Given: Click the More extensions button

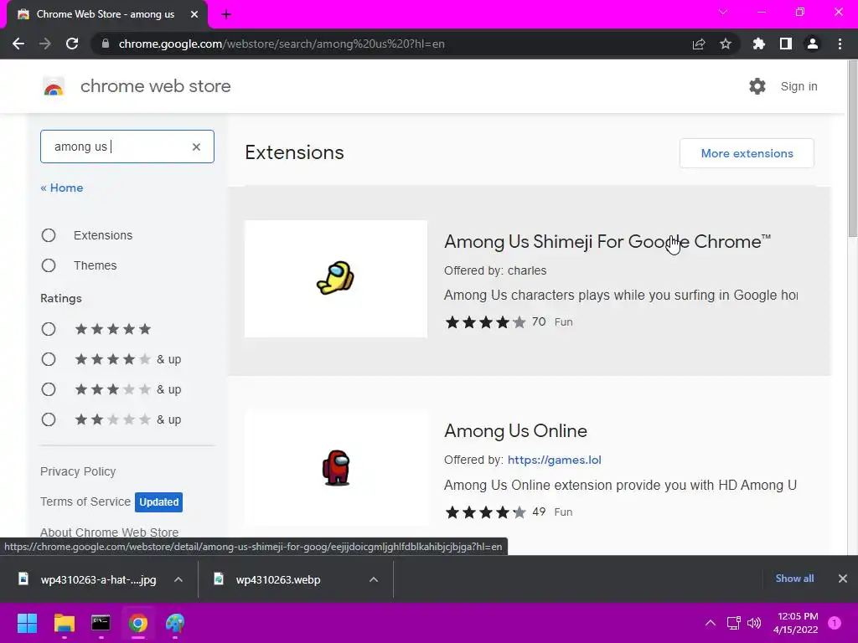Looking at the screenshot, I should pos(747,154).
